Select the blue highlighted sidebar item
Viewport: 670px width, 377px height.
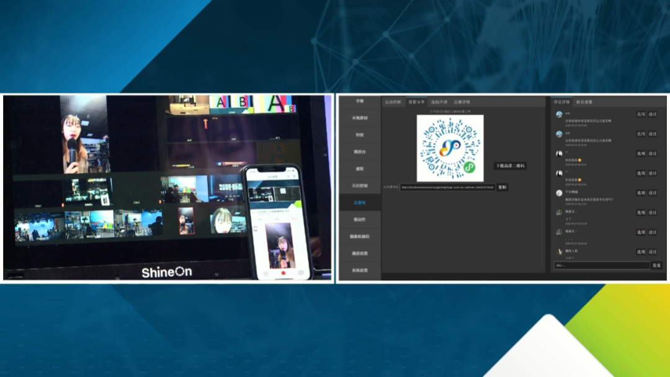[360, 203]
